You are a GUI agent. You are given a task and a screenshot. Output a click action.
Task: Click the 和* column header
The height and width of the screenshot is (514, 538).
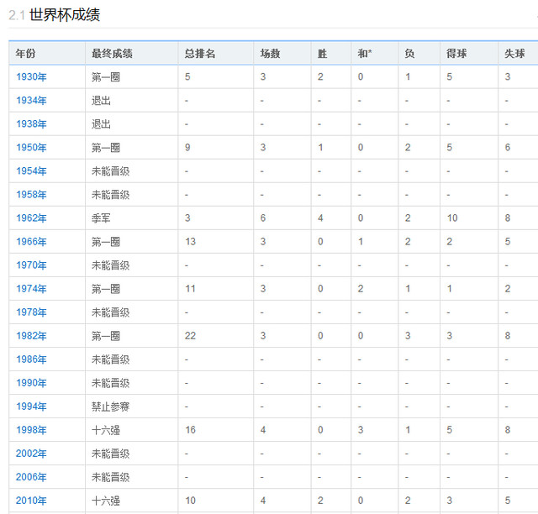point(364,54)
